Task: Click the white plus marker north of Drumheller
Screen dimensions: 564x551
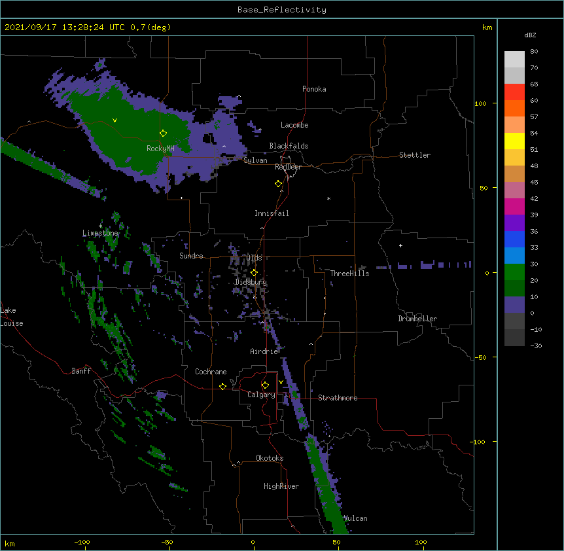Action: [x=400, y=245]
